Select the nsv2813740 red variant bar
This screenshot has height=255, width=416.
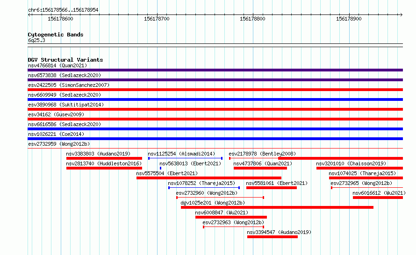pos(104,168)
